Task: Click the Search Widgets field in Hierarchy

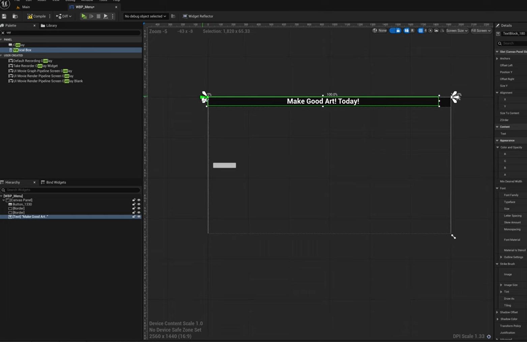Action: tap(71, 190)
